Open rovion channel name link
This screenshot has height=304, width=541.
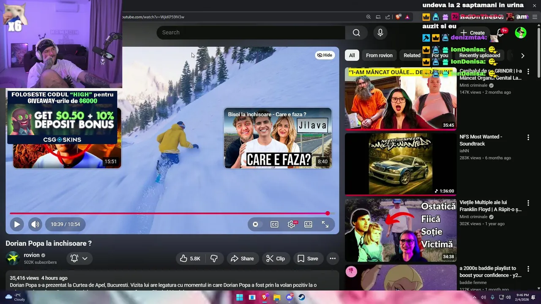coord(32,255)
